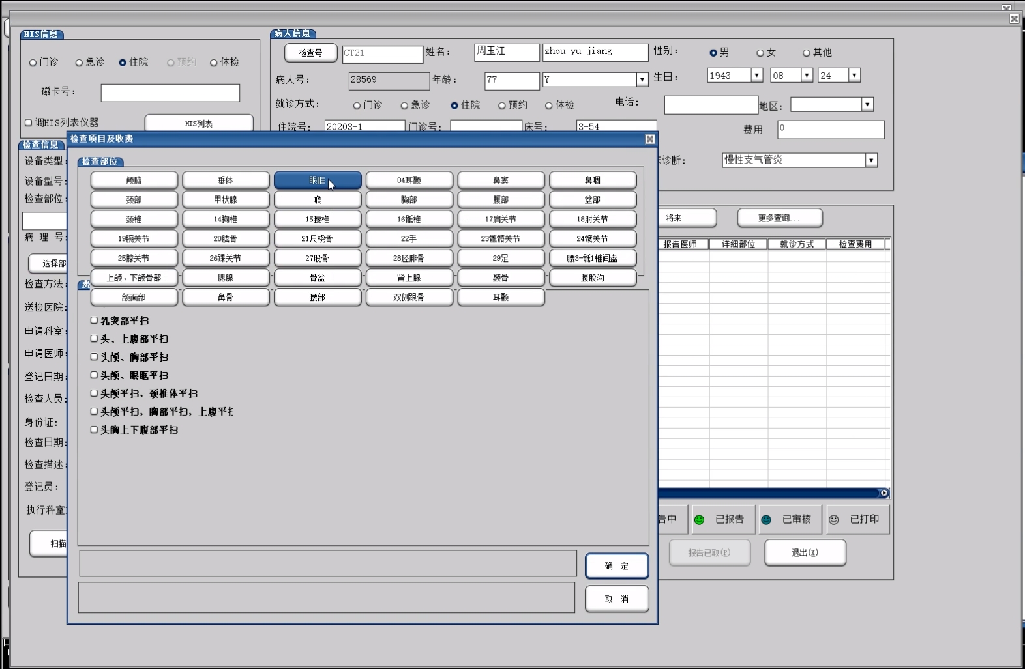This screenshot has width=1025, height=669.
Task: Select the 25膝关节 body part button
Action: coord(134,259)
